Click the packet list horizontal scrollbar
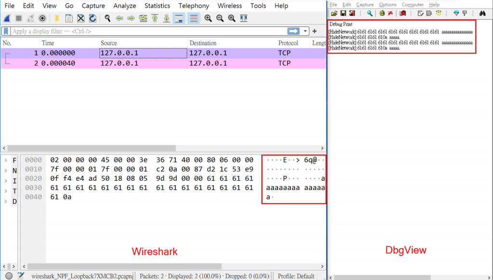This screenshot has width=493, height=280. [x=91, y=148]
